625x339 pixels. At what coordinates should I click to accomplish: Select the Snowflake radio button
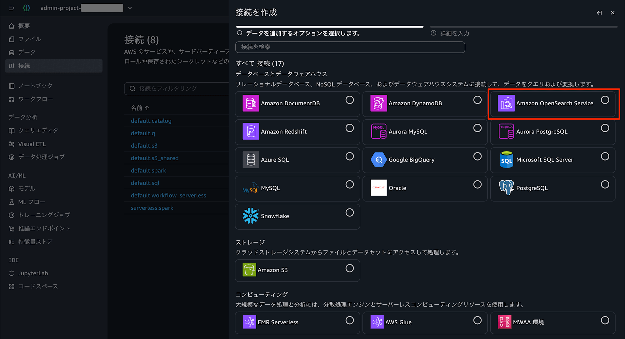[x=350, y=213]
